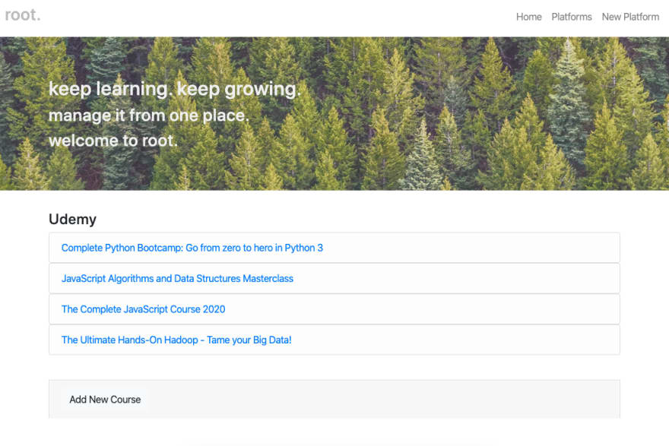Click the 'keep learning. keep growing.' banner text
Screen dimensions: 669x446
tap(175, 89)
